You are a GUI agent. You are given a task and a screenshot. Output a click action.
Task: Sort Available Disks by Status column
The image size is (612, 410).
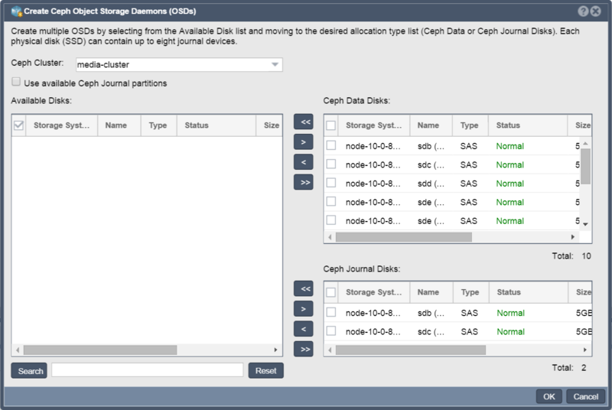pyautogui.click(x=216, y=125)
